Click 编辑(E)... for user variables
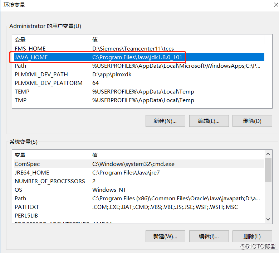The width and height of the screenshot is (279, 253). 209,121
